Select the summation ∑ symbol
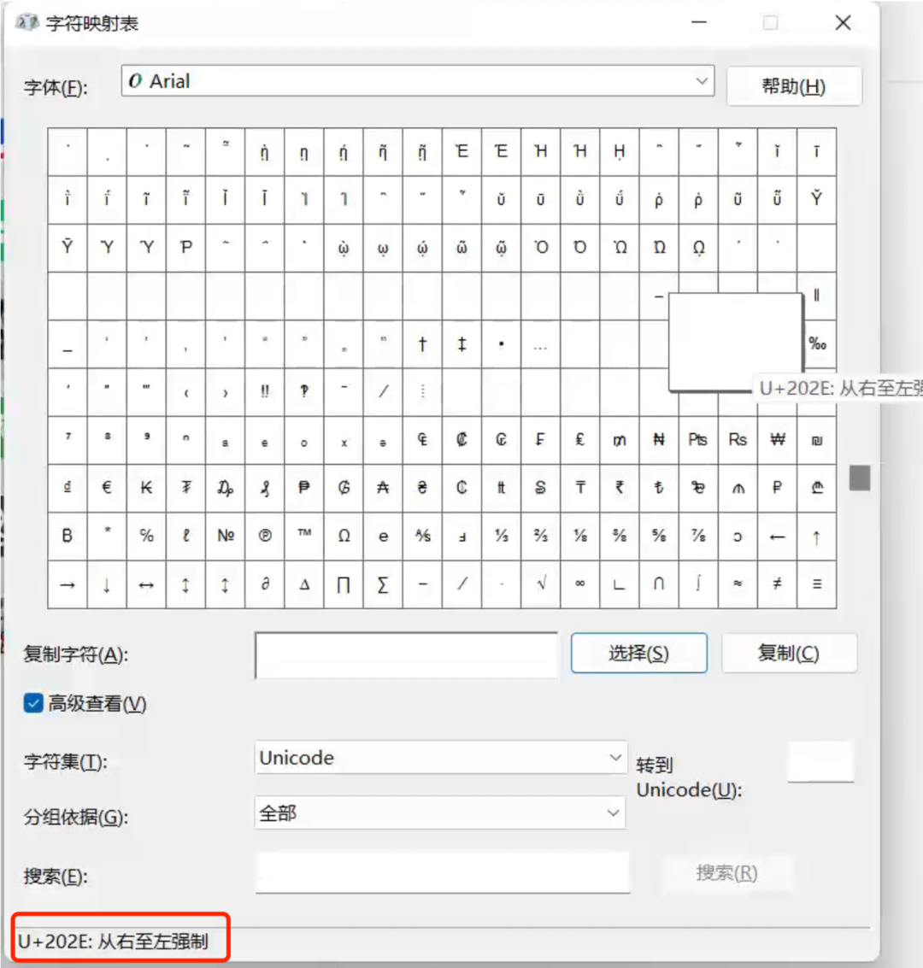 (x=383, y=584)
